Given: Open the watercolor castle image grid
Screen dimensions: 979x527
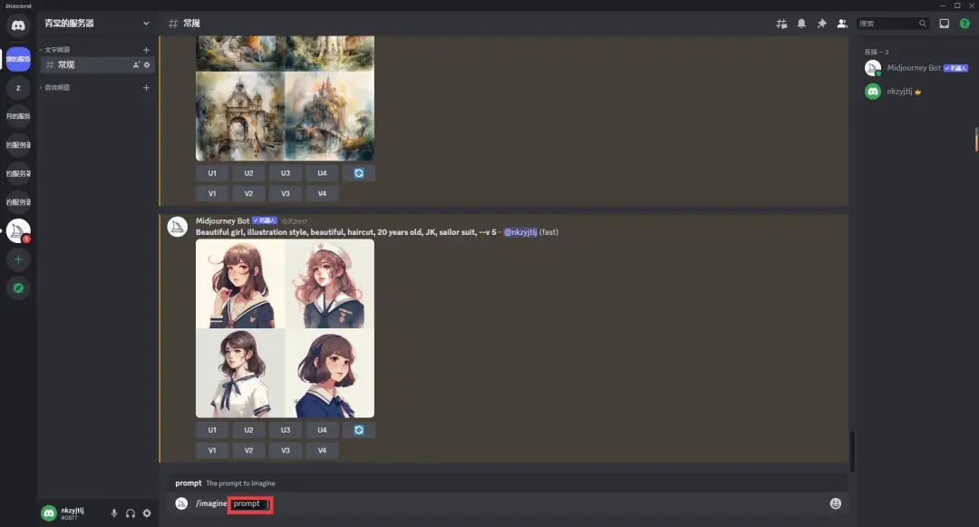Looking at the screenshot, I should point(286,98).
